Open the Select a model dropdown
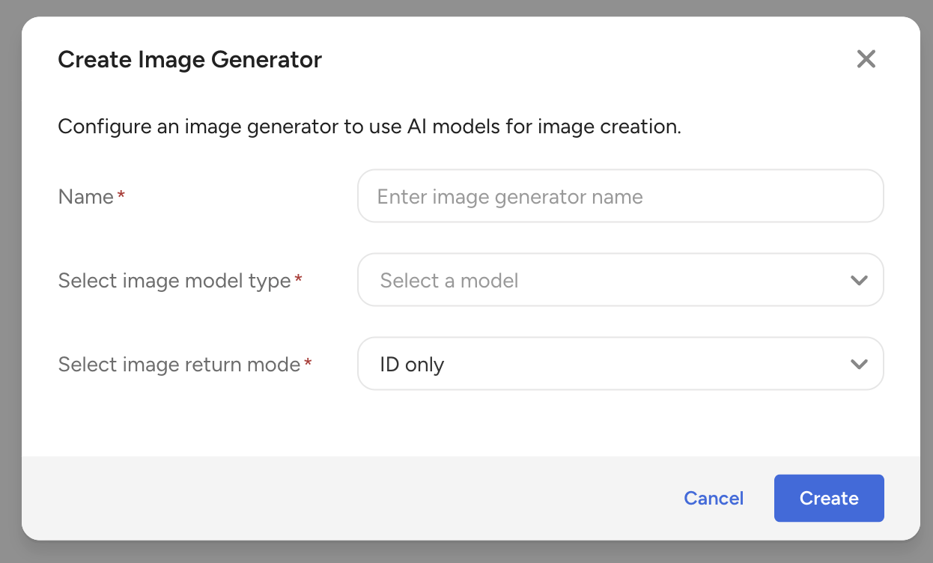Viewport: 933px width, 563px height. (x=599, y=280)
